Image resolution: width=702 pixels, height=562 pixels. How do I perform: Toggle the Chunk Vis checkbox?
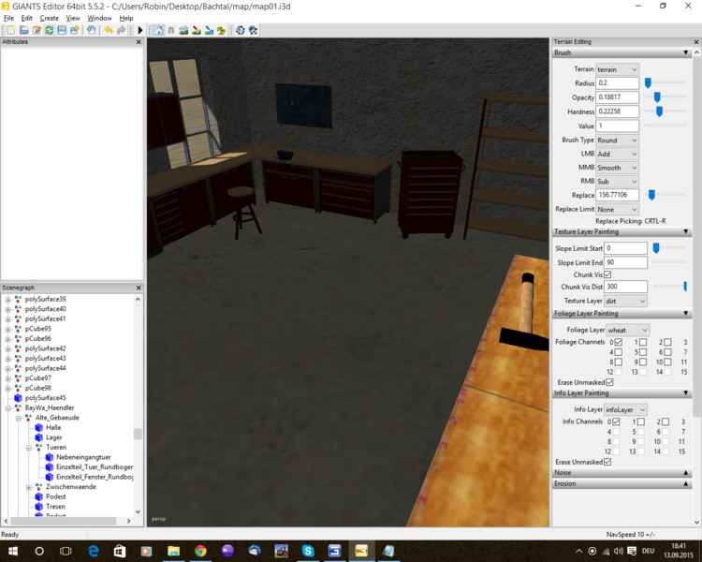pyautogui.click(x=607, y=274)
